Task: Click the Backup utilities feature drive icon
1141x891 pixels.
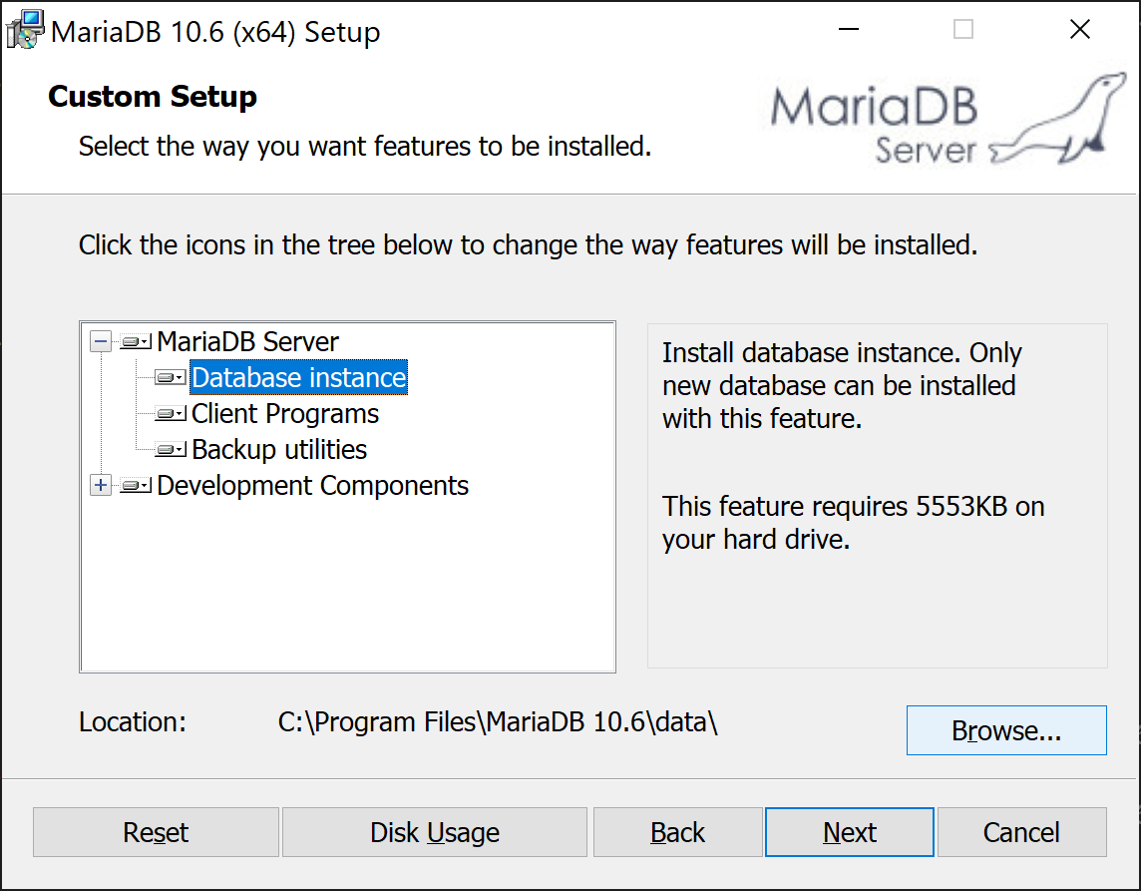Action: click(171, 450)
